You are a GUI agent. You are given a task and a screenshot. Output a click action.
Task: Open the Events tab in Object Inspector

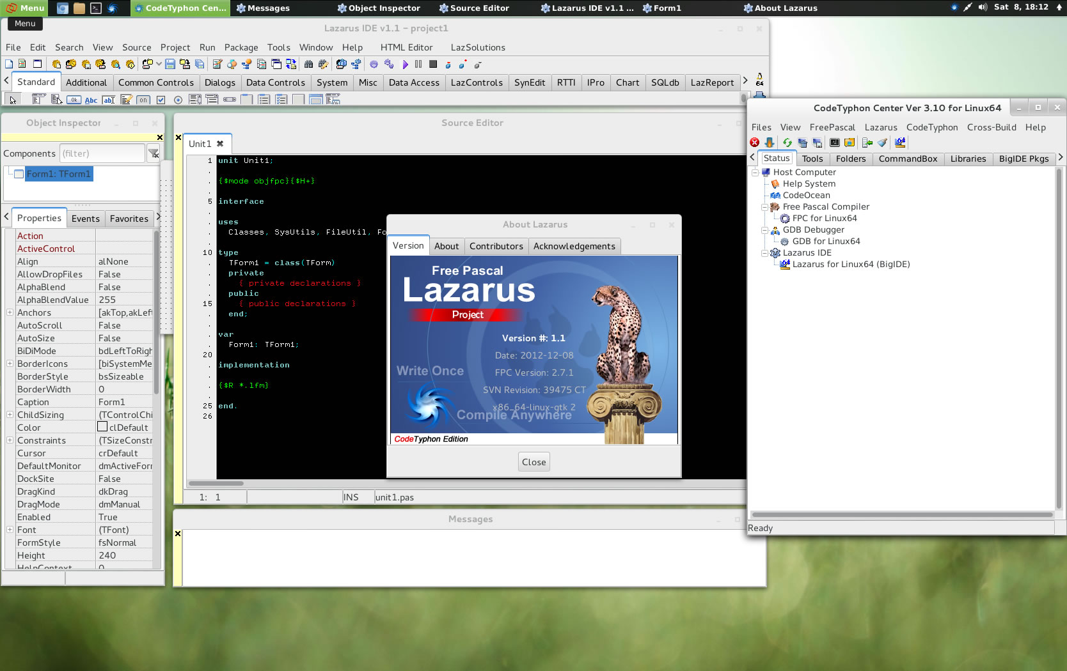tap(86, 219)
